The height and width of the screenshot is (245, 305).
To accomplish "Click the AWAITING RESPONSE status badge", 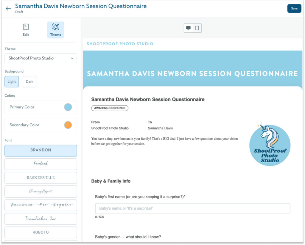I will point(110,108).
